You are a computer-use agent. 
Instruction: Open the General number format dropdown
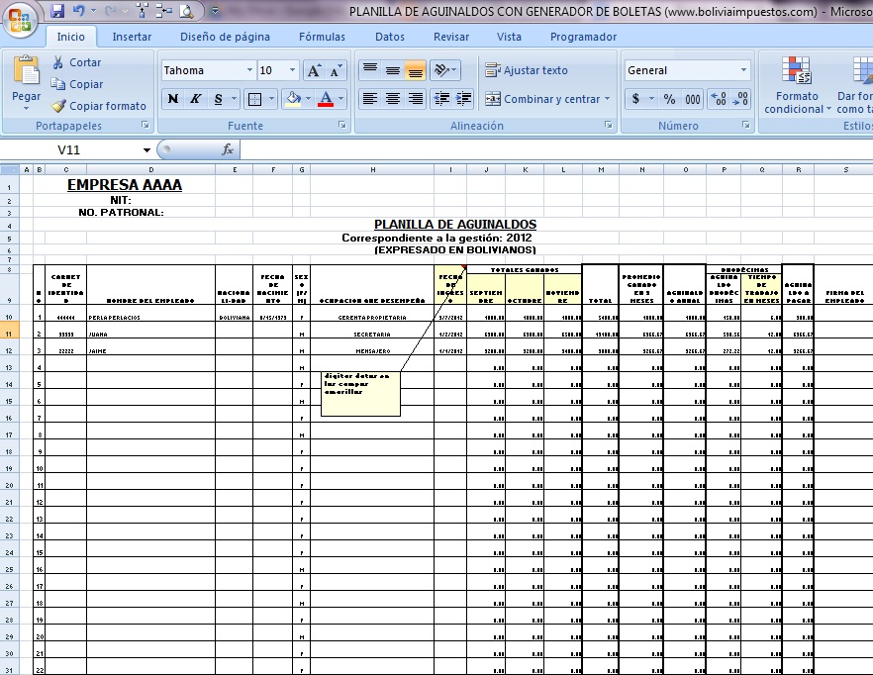(x=745, y=70)
